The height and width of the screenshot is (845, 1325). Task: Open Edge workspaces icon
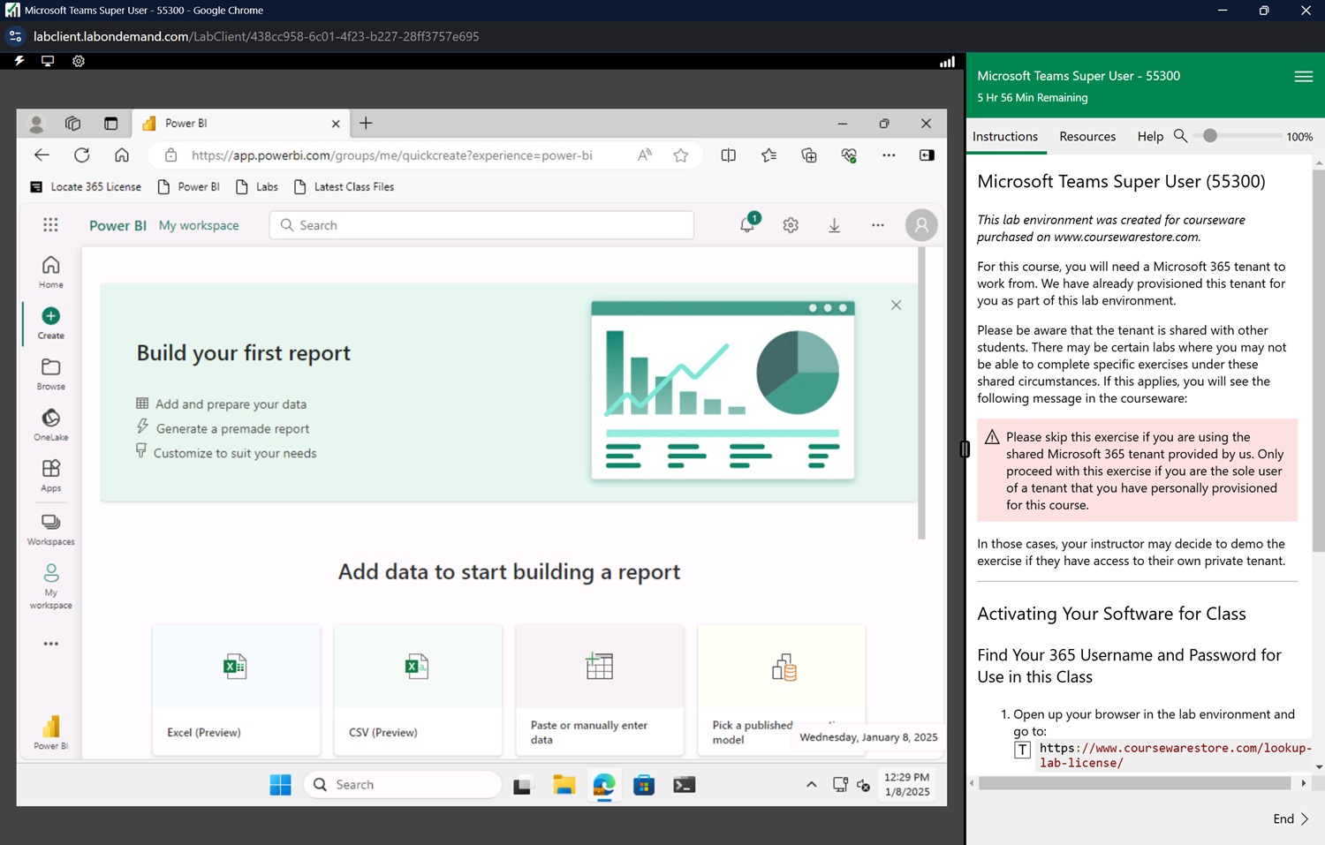[x=72, y=124]
